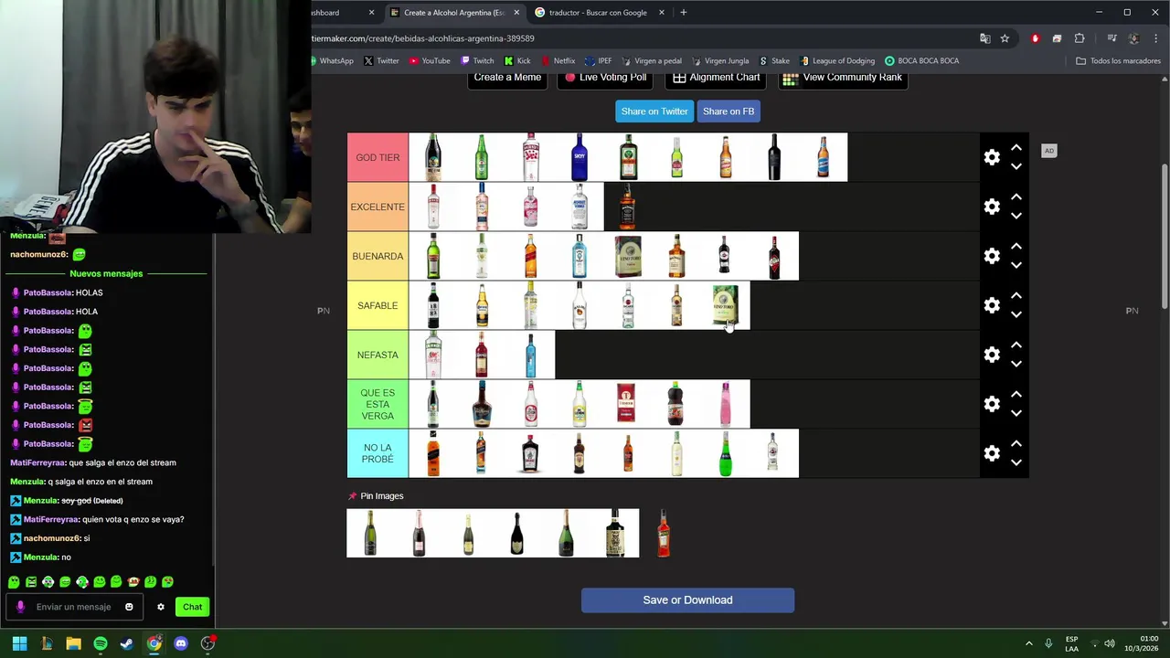The height and width of the screenshot is (658, 1170).
Task: Click the green Chat send button
Action: (x=192, y=607)
